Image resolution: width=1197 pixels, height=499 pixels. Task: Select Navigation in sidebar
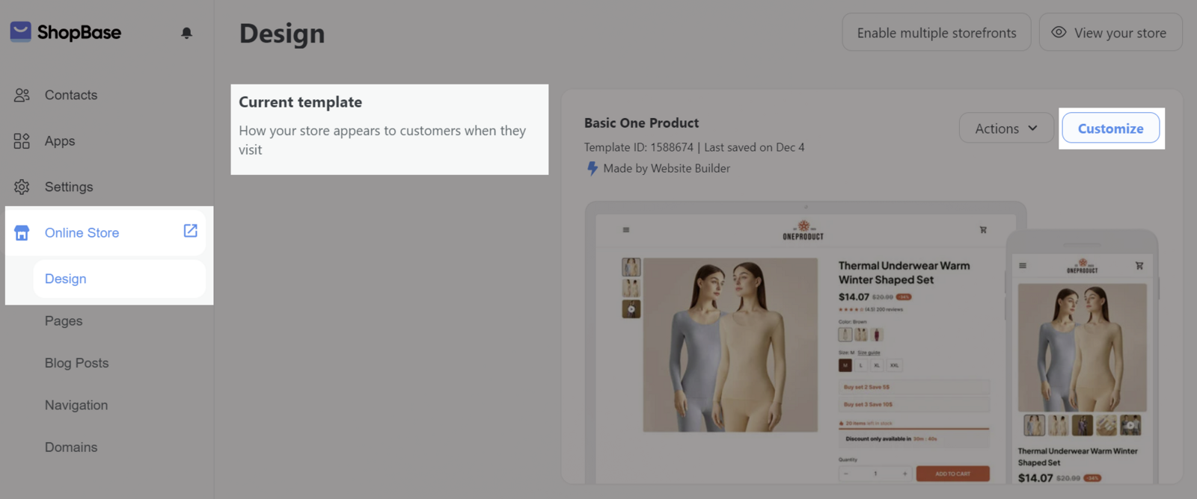(x=76, y=405)
